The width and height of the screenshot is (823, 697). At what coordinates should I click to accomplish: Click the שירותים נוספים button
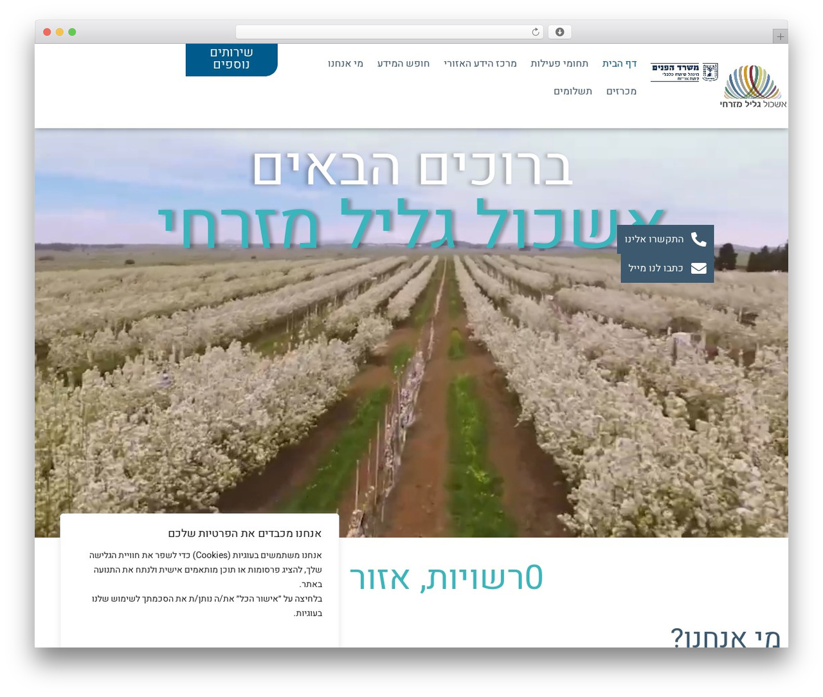click(x=231, y=59)
